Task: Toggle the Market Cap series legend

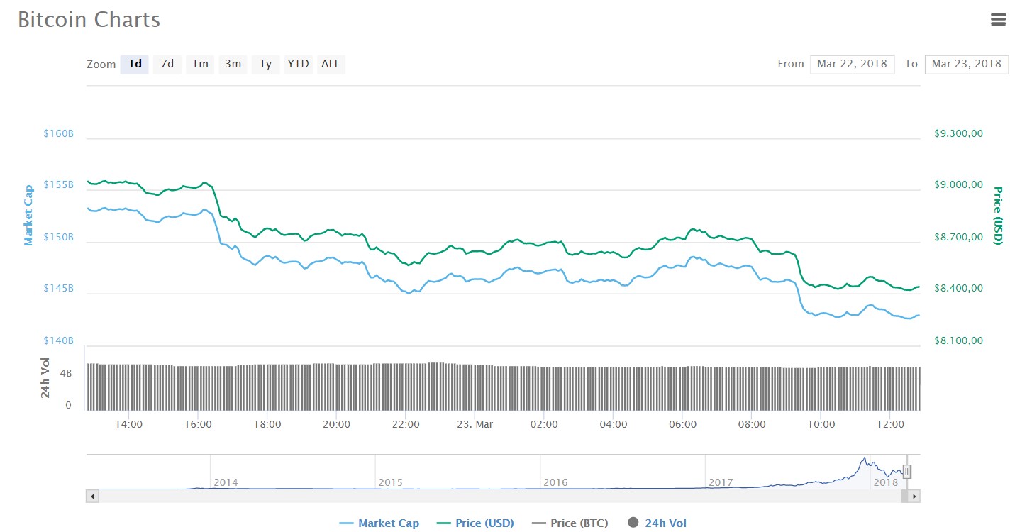Action: pos(379,523)
